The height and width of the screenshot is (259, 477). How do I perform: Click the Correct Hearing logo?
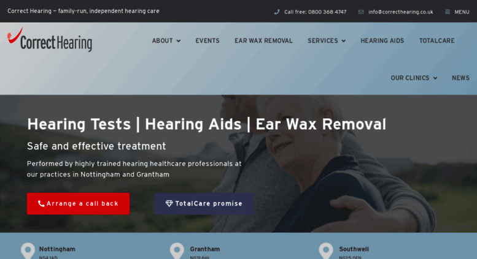50,40
